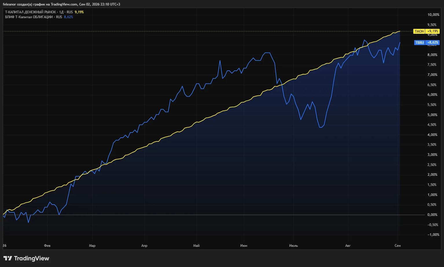Click the 0,00% price scale label
Image resolution: width=444 pixels, height=267 pixels.
pyautogui.click(x=432, y=215)
